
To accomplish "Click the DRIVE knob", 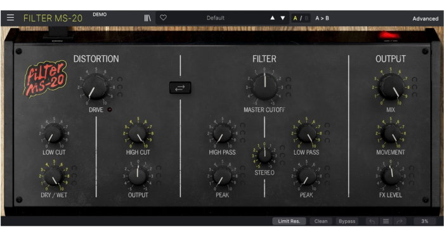I will [x=95, y=87].
